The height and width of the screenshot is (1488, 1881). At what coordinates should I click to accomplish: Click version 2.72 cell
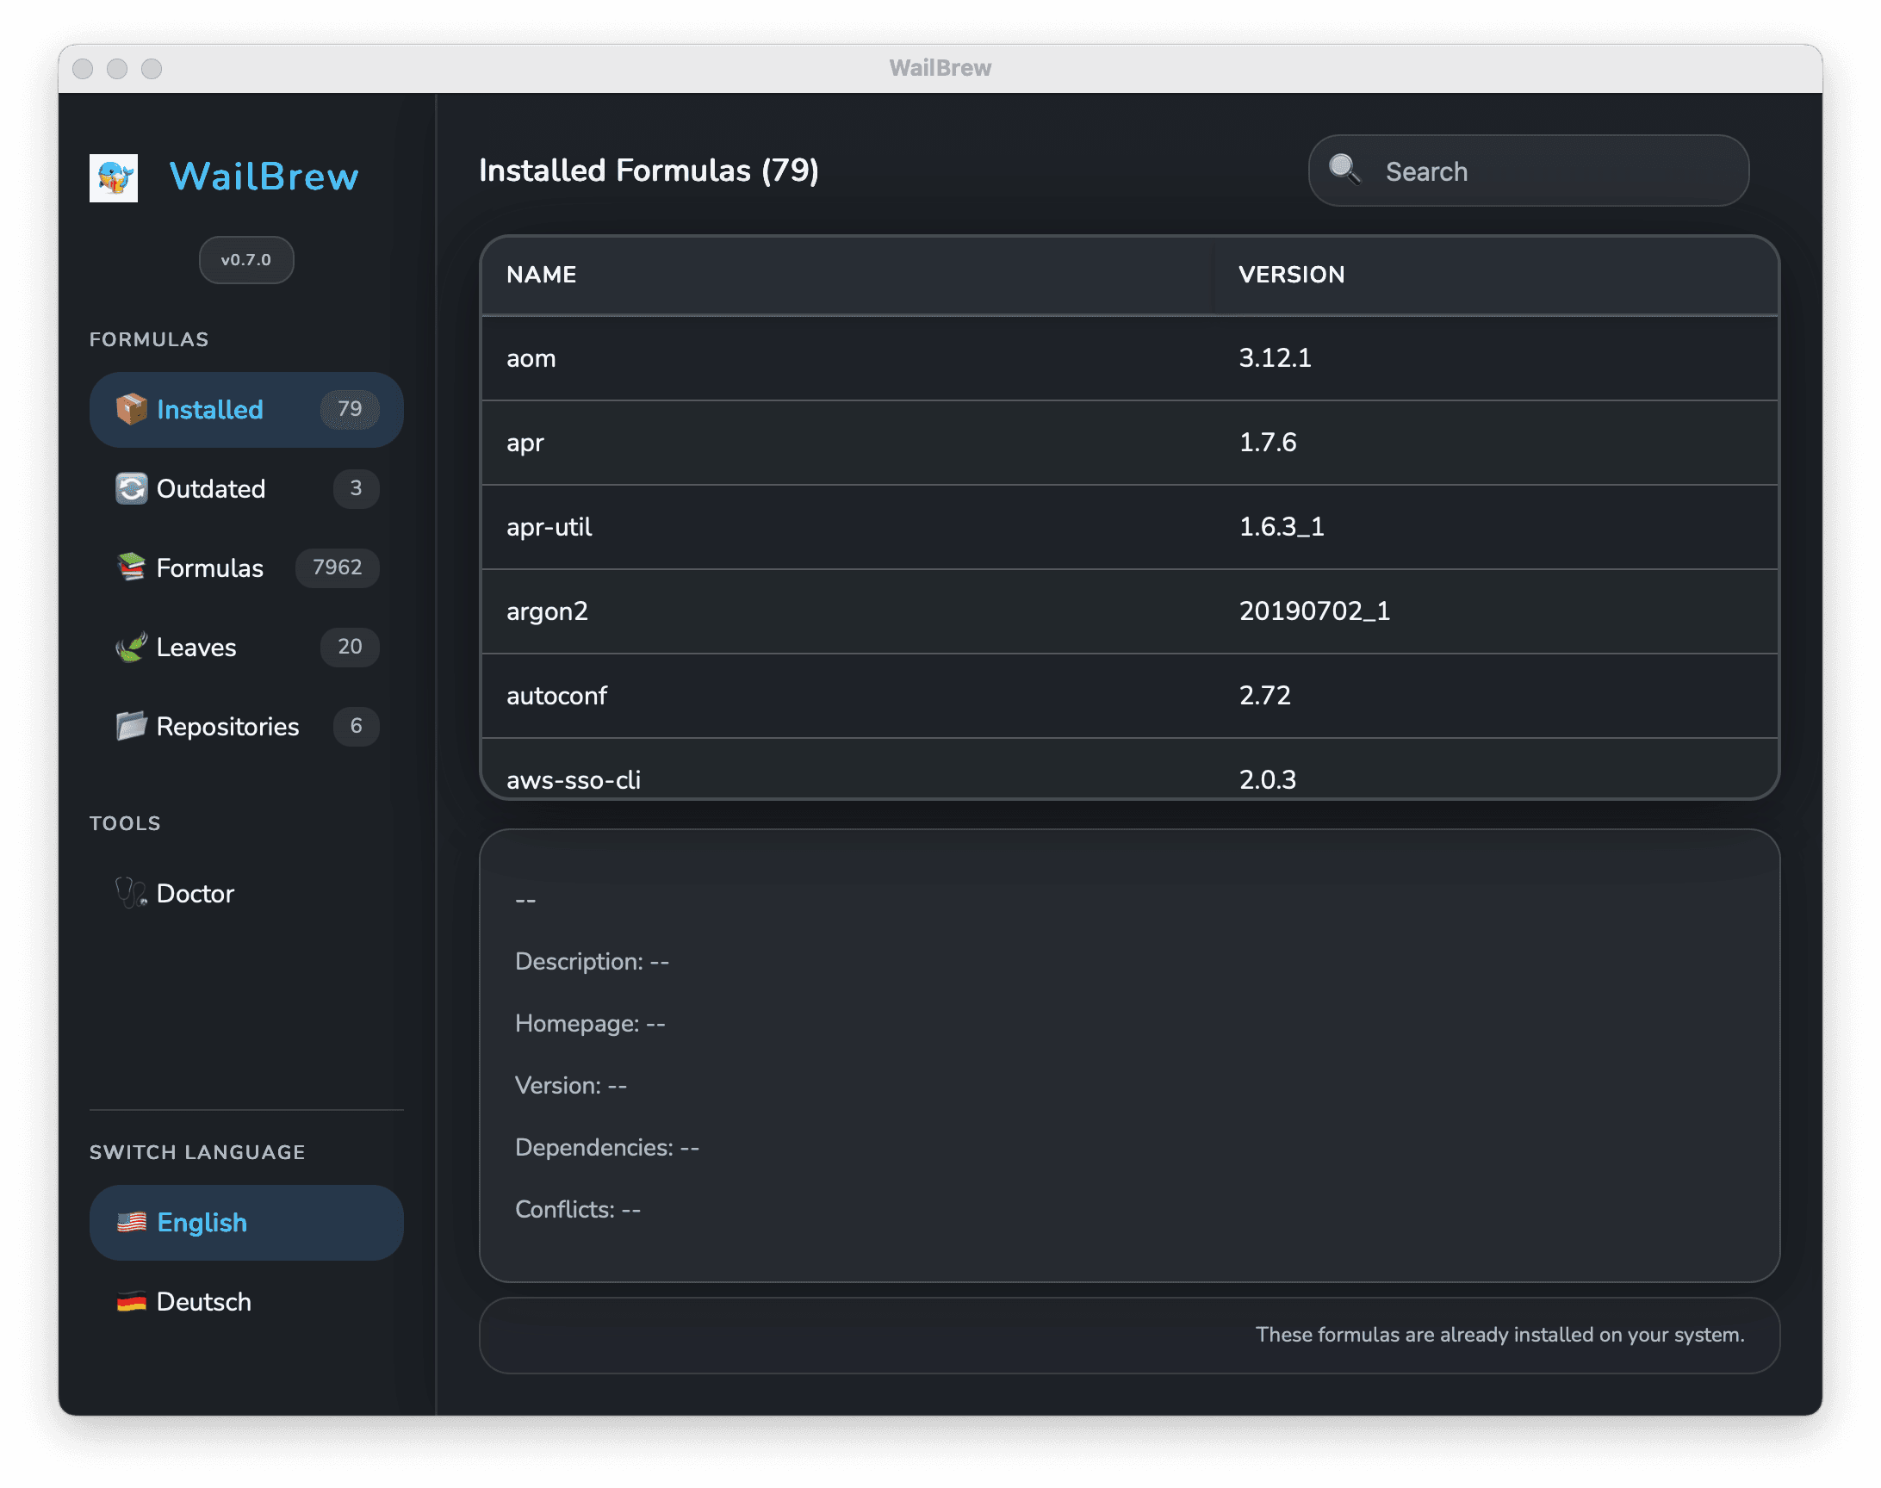click(1265, 696)
